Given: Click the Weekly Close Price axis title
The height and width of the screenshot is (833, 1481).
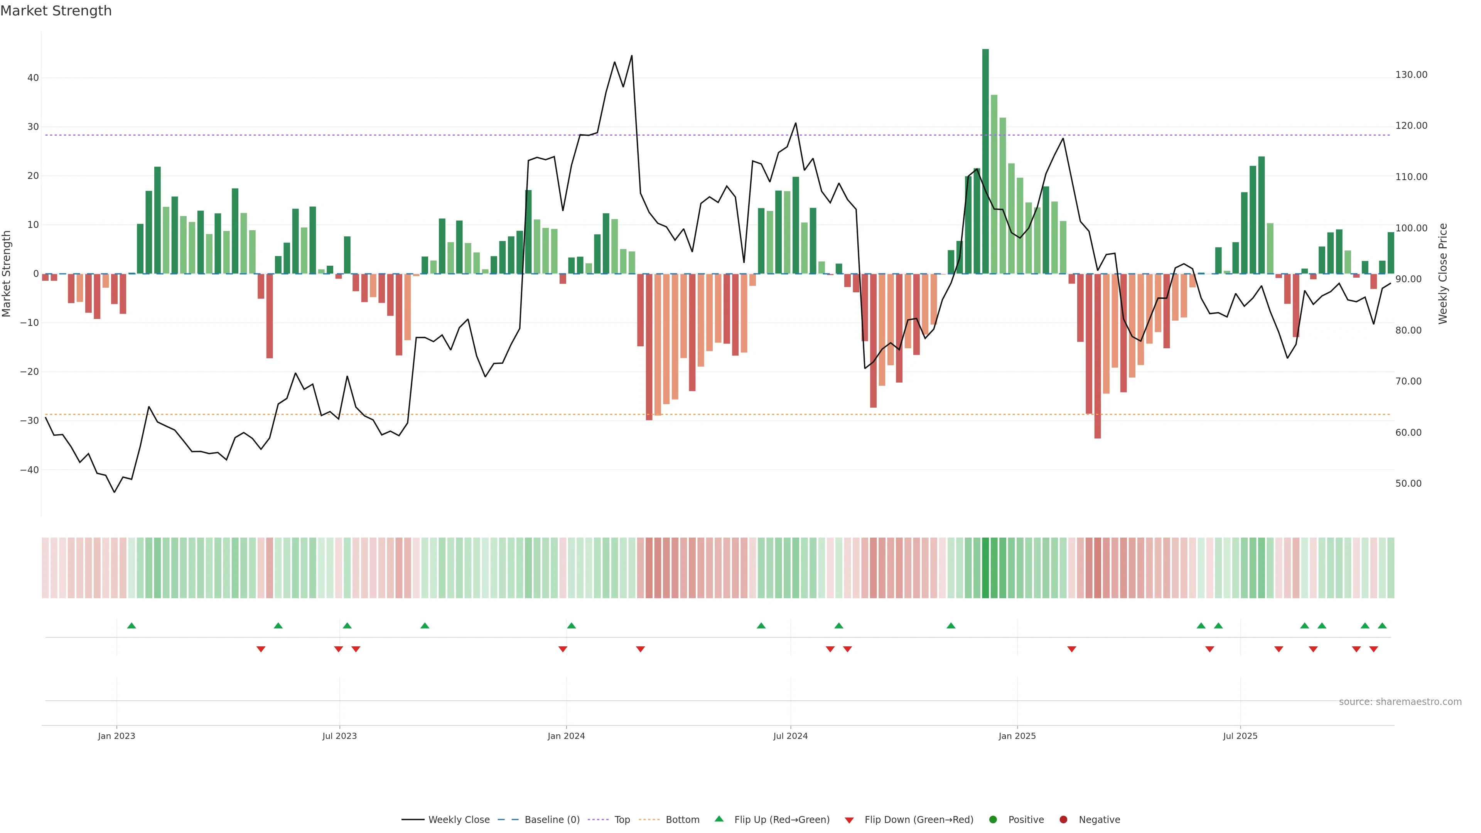Looking at the screenshot, I should click(1443, 274).
